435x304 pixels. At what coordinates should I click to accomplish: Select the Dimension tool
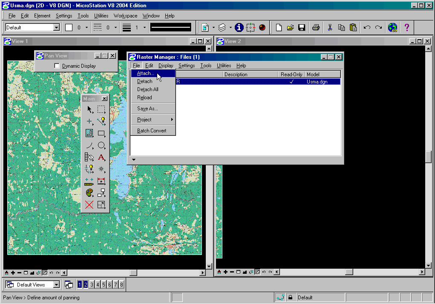click(x=101, y=181)
